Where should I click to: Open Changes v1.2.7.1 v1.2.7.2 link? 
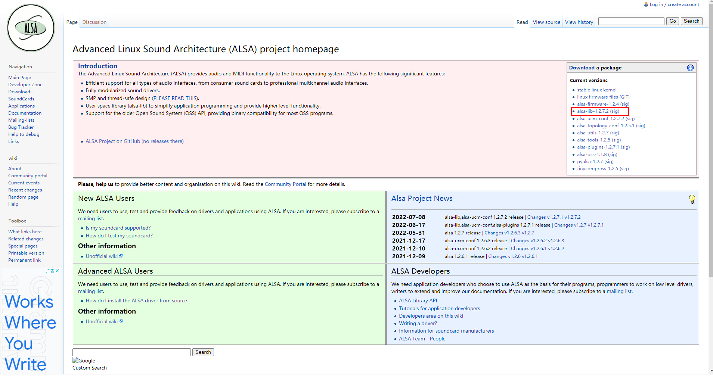(x=554, y=217)
